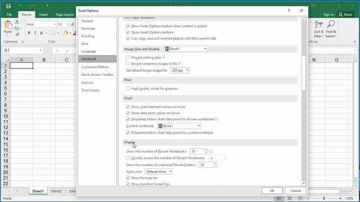
Task: Enable Quickly access this number of Recent Workbooks
Action: pyautogui.click(x=128, y=158)
